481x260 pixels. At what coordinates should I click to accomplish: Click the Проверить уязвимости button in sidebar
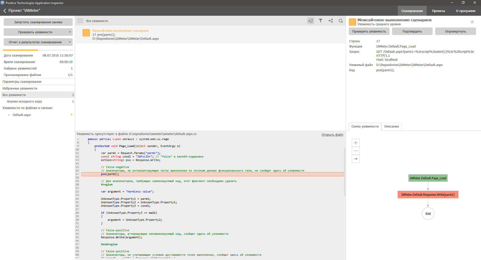pyautogui.click(x=35, y=32)
